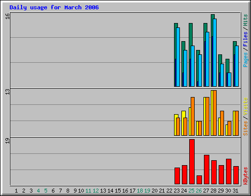Click the cyan Pages bar for day 23
This screenshot has height=196, width=251.
pyautogui.click(x=178, y=57)
